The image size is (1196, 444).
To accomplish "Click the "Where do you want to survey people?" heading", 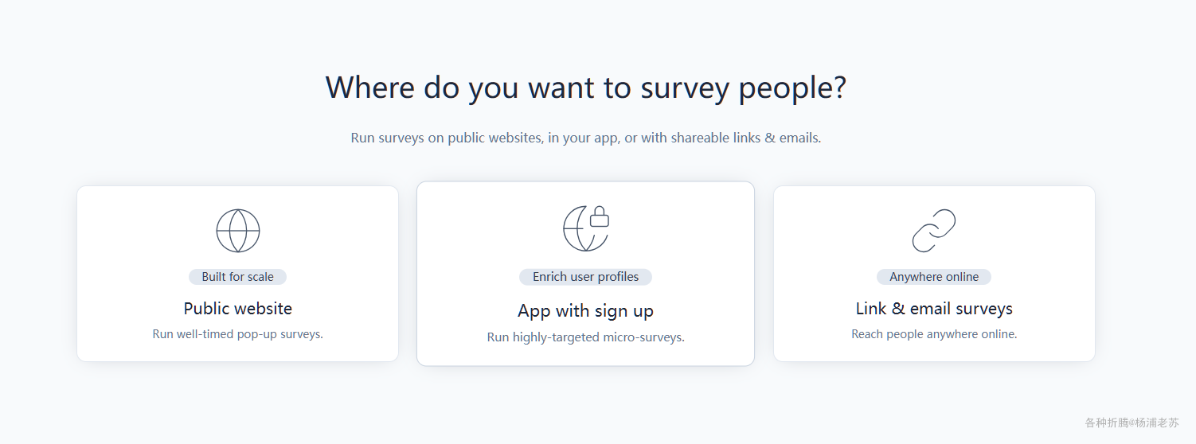I will 585,88.
